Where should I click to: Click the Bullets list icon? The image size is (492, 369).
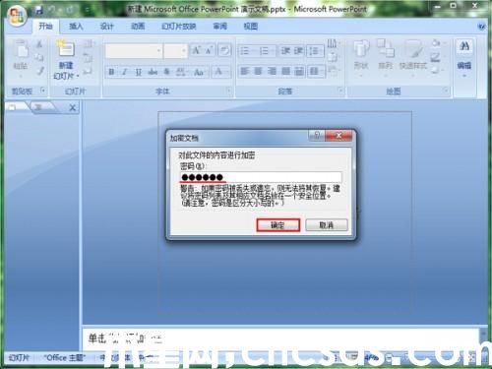[245, 51]
